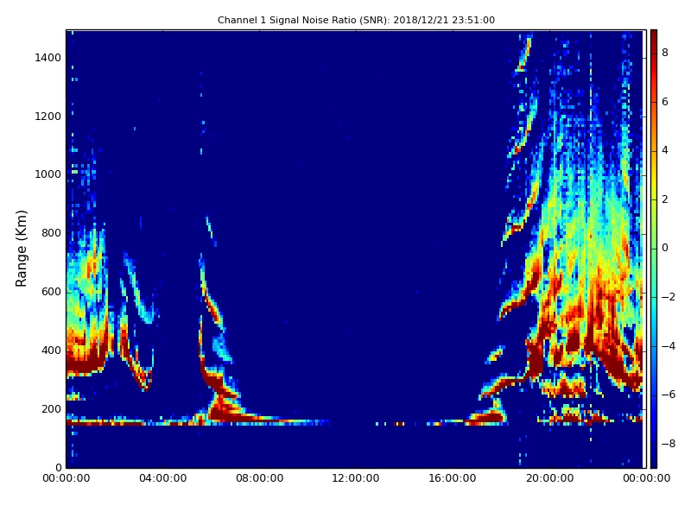The width and height of the screenshot is (691, 518).
Task: Click the colorbar value −6 label
Action: 668,395
